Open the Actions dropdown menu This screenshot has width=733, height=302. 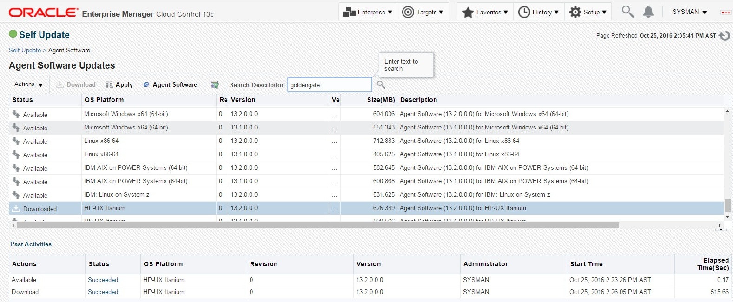pos(28,84)
